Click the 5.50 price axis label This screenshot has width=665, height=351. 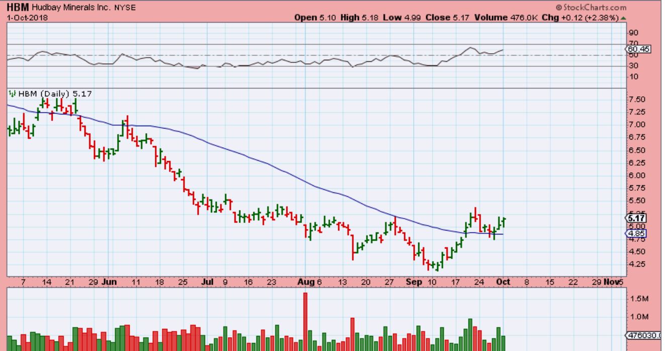click(636, 201)
